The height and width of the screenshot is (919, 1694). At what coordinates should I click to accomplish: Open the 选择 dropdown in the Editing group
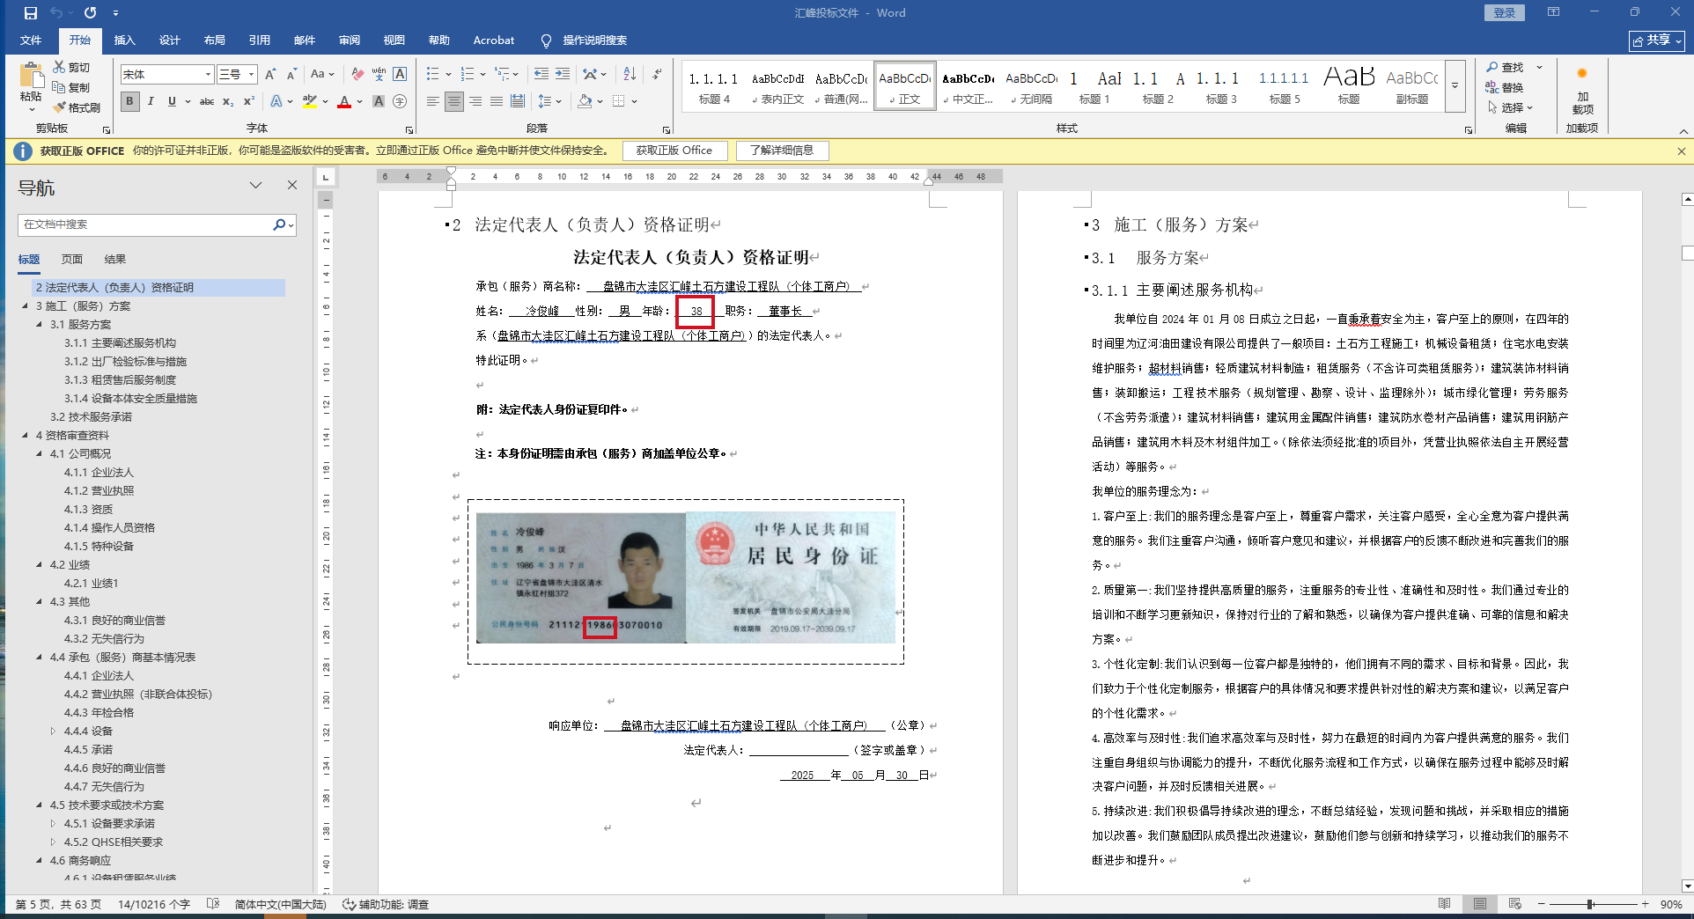tap(1511, 107)
